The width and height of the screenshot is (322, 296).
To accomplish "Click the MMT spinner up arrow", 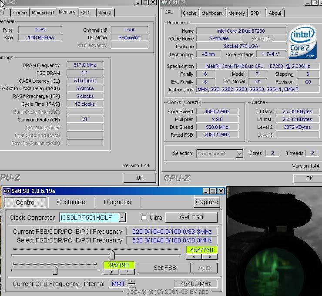I will click(132, 282).
